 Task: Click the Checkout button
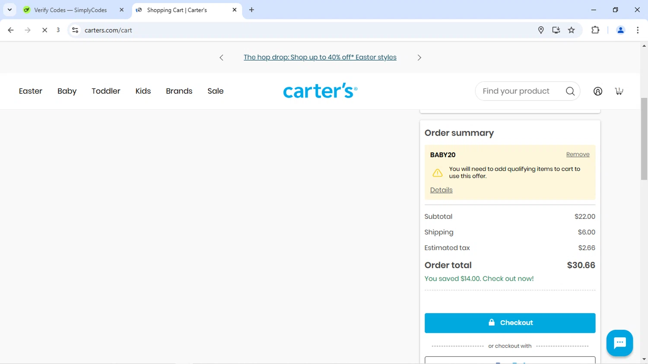510,323
